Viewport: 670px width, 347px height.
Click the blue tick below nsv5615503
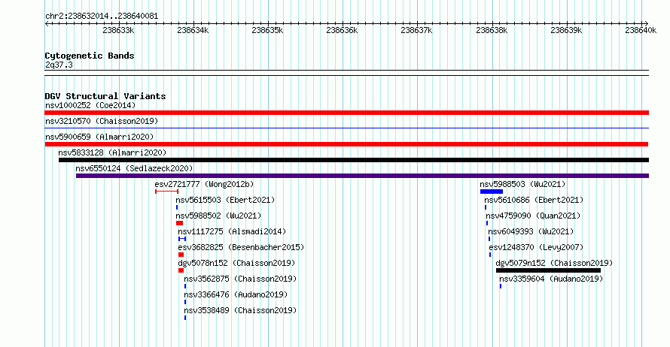click(177, 207)
